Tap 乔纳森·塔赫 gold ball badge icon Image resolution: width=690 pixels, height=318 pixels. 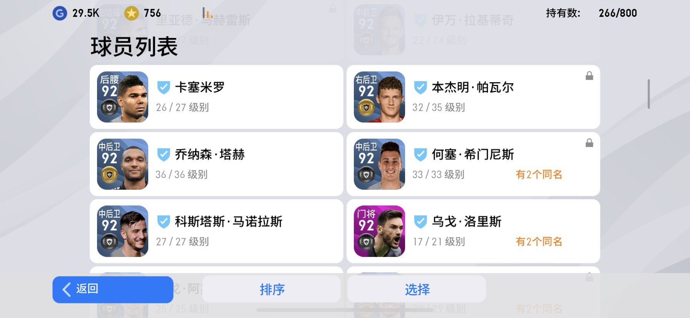click(109, 175)
